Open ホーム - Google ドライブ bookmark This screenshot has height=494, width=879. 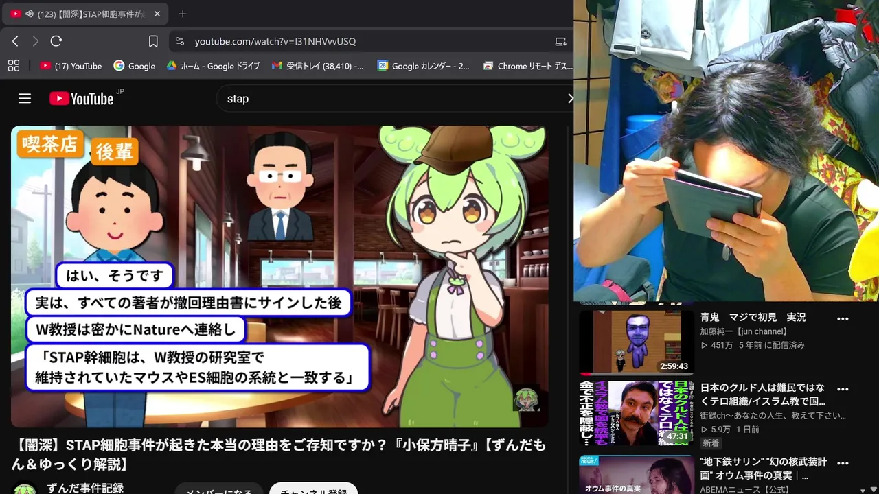(213, 66)
